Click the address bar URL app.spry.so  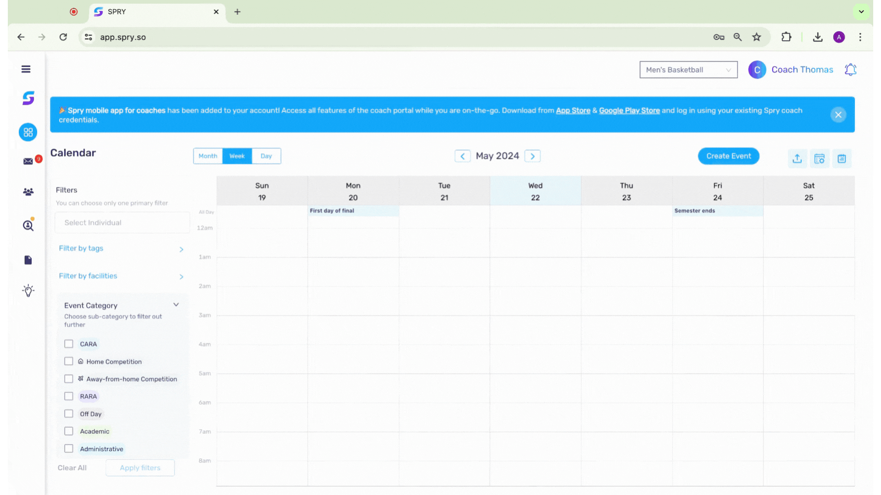(x=123, y=37)
